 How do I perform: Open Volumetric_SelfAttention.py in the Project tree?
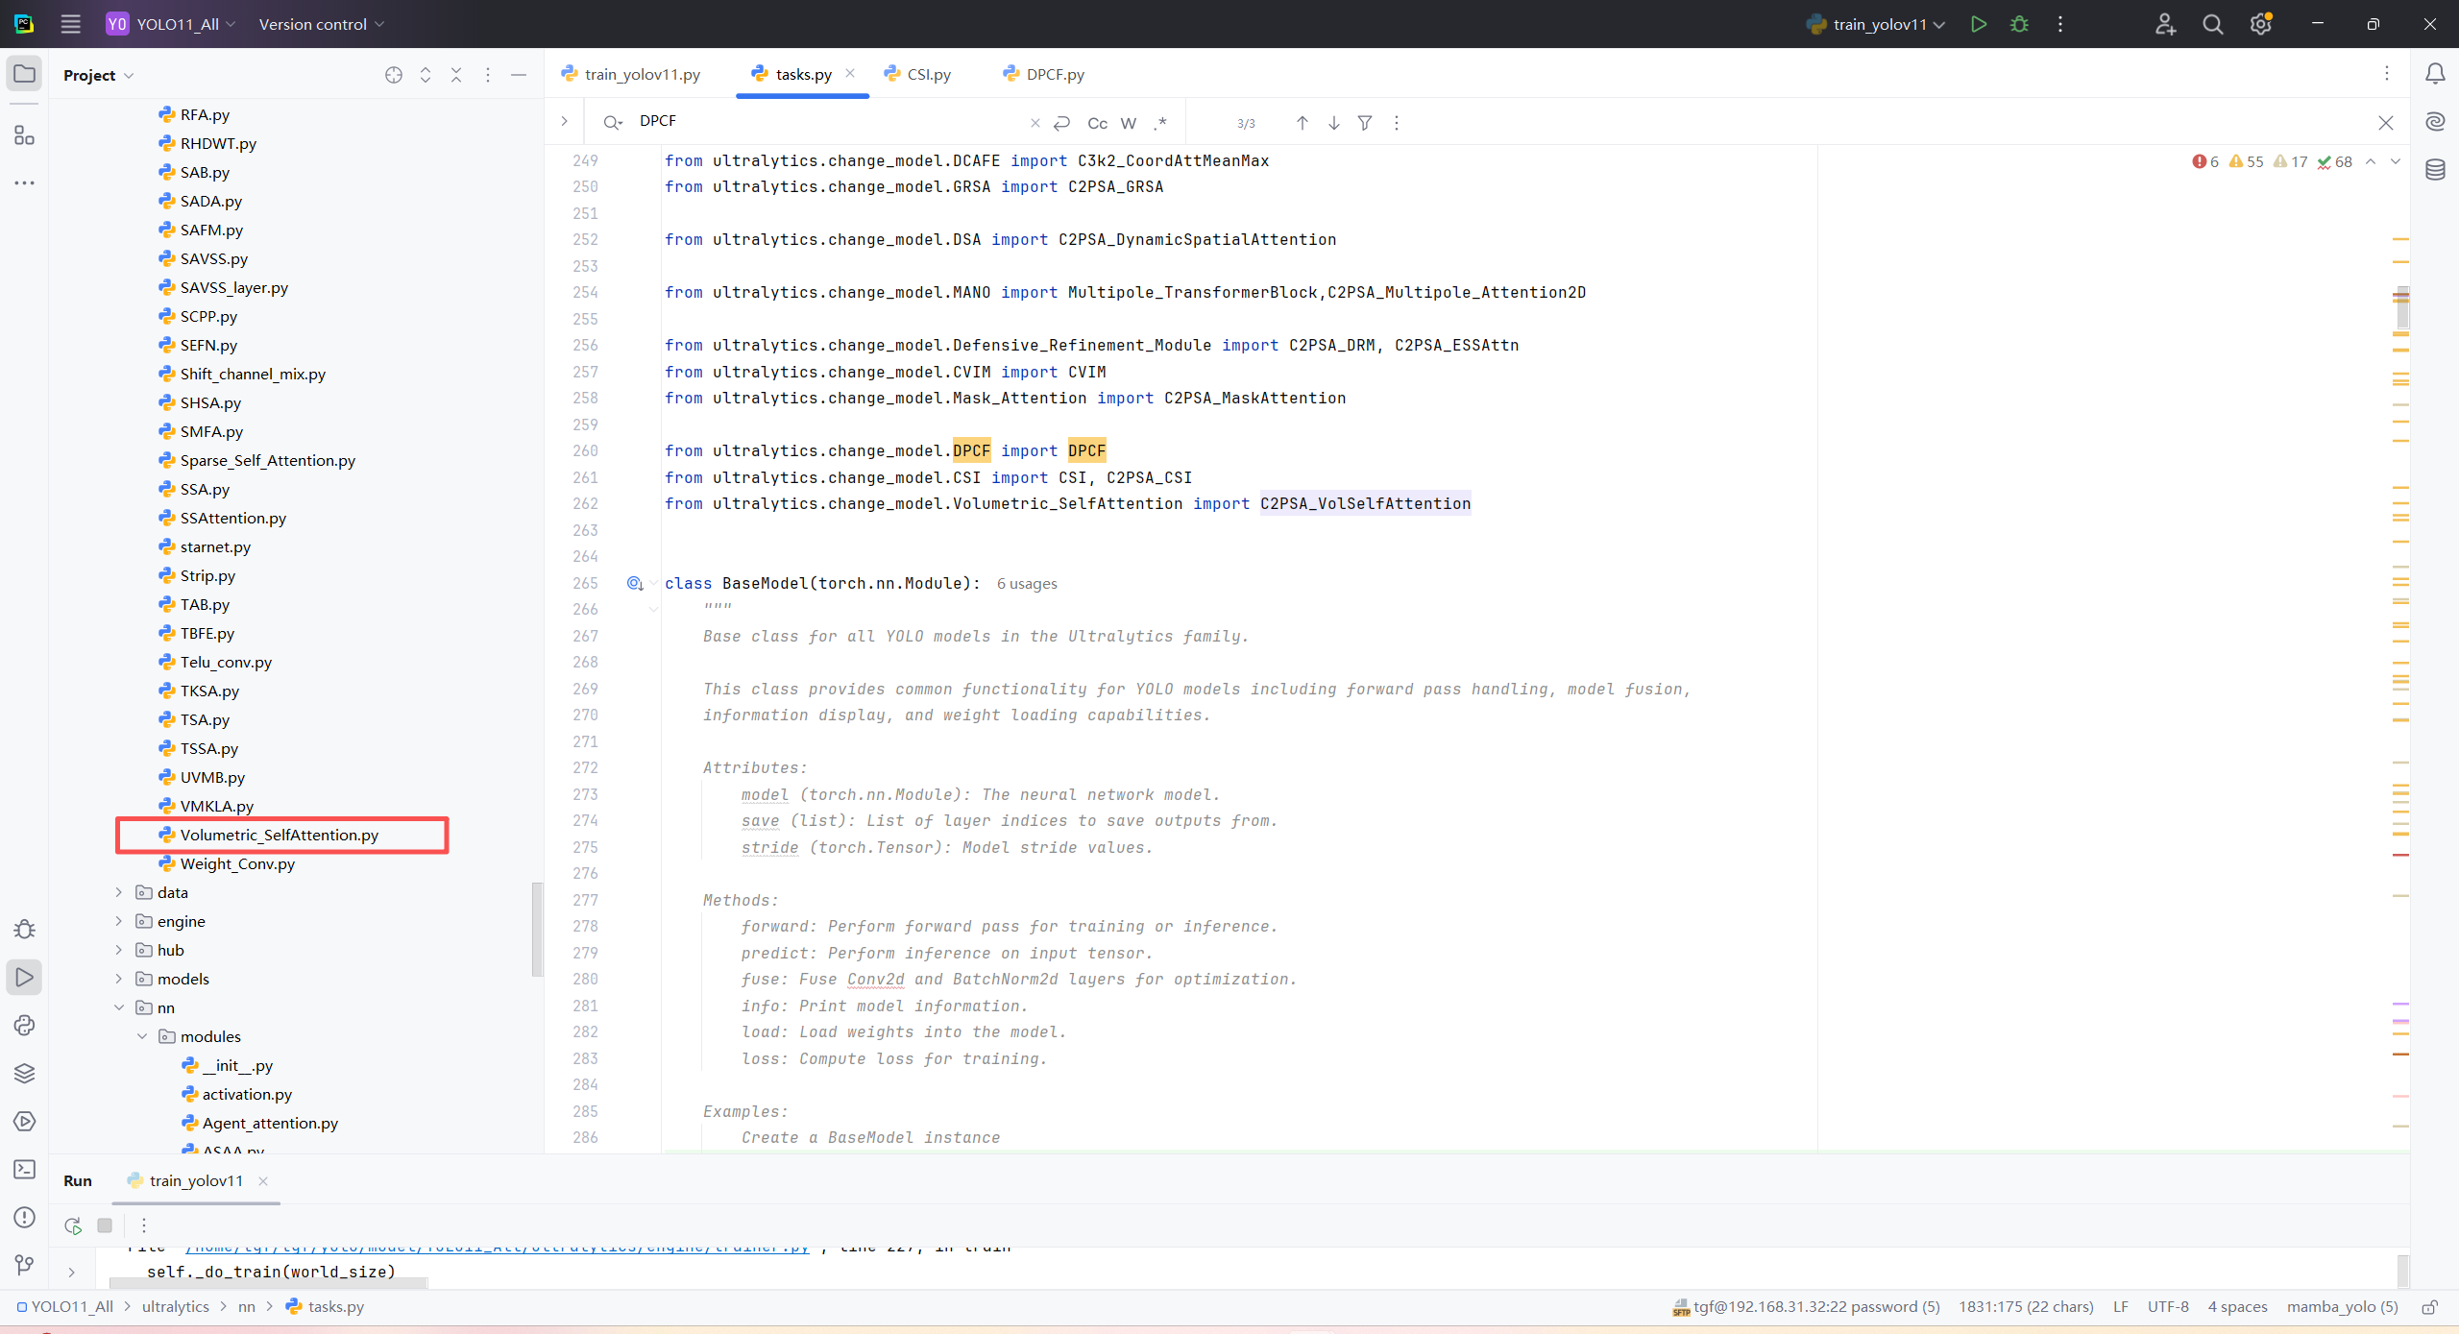(x=279, y=835)
